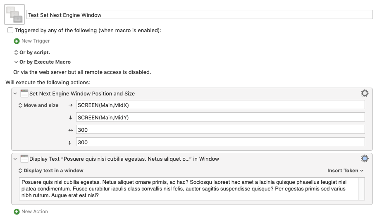
Task: Open the 'Move and size' dropdown
Action: pos(38,105)
